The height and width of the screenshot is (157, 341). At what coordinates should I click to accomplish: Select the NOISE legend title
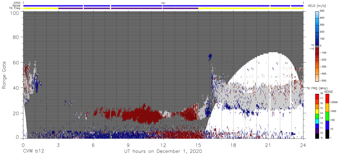click(x=328, y=92)
